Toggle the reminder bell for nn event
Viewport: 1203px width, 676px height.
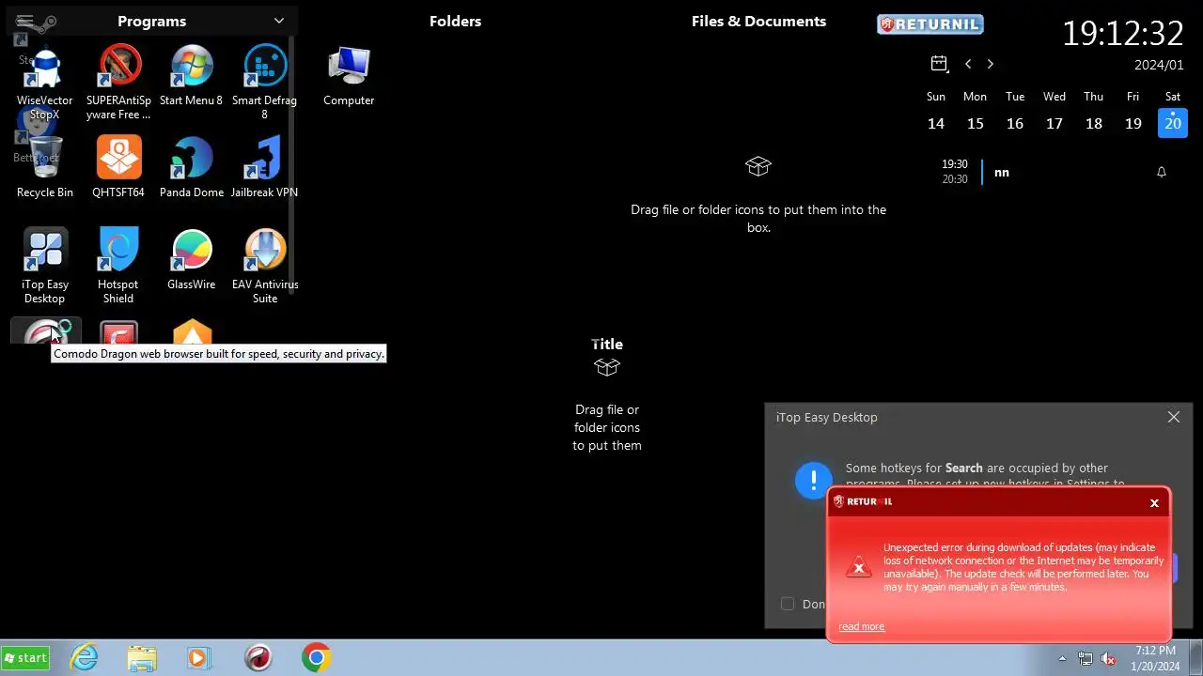coord(1162,172)
